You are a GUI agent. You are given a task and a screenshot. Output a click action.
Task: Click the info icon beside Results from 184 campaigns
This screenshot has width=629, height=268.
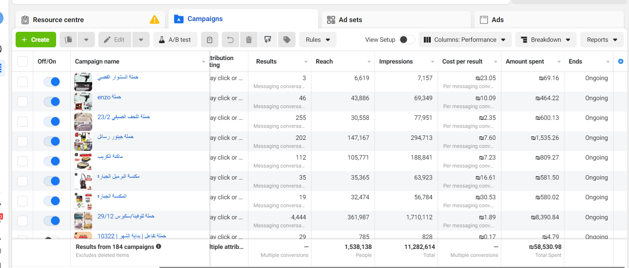(x=159, y=247)
